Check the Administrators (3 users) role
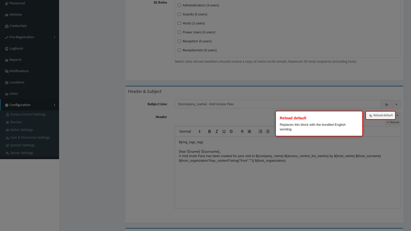Viewport: 411px width, 231px height. tap(179, 5)
